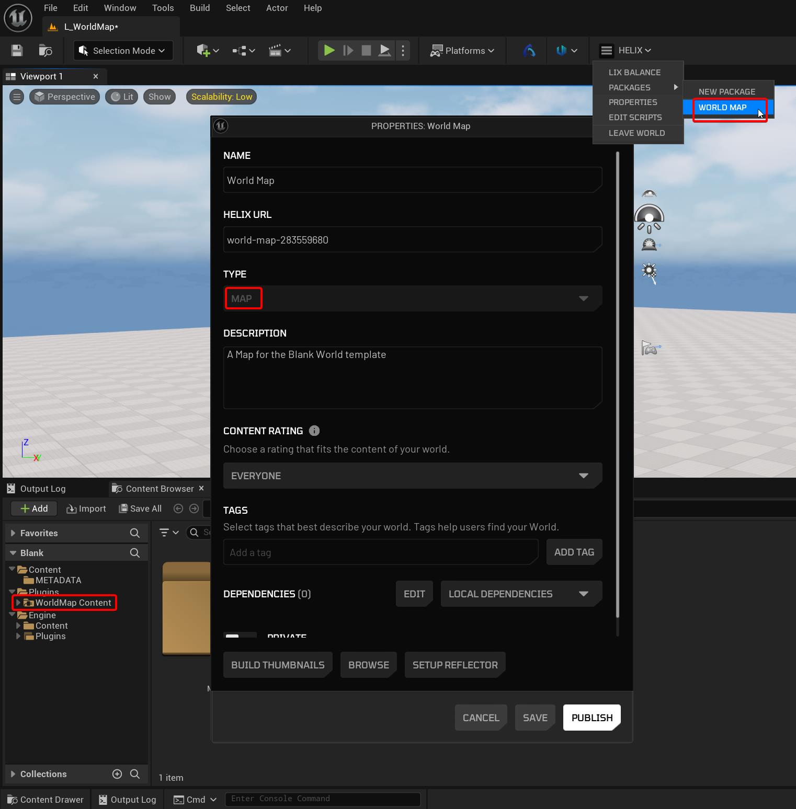Click the add collection plus icon
The width and height of the screenshot is (796, 809).
(117, 774)
